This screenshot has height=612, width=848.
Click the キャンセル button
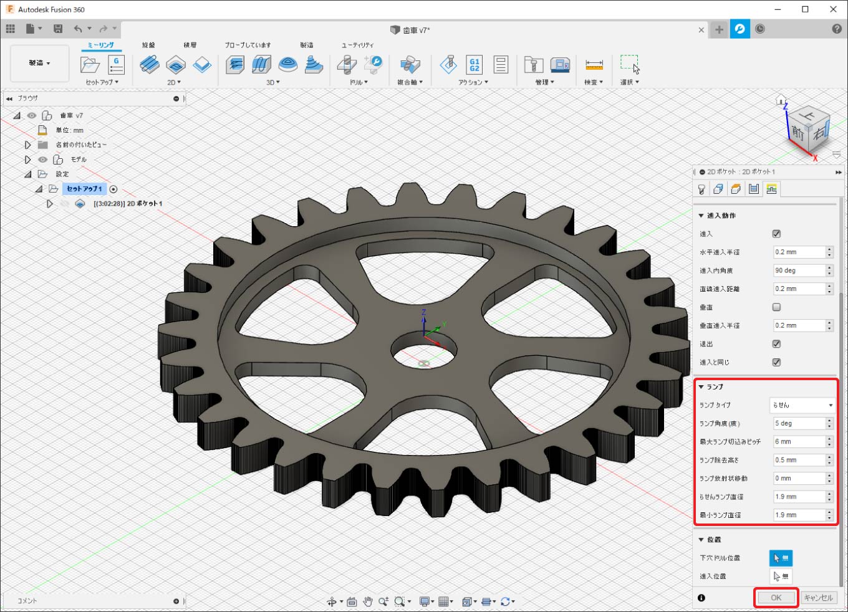tap(818, 598)
